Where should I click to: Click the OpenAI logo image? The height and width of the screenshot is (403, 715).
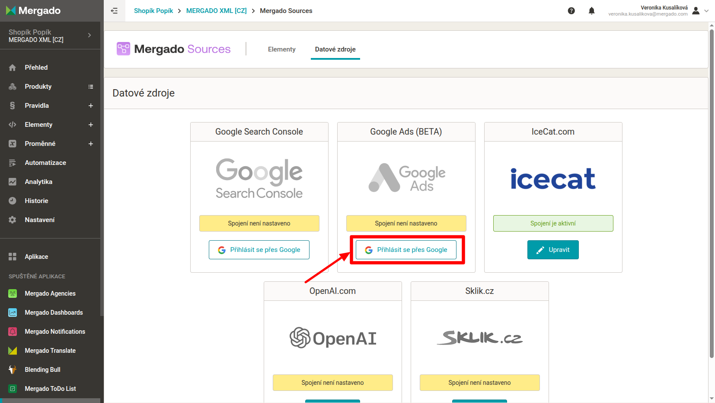(x=333, y=338)
